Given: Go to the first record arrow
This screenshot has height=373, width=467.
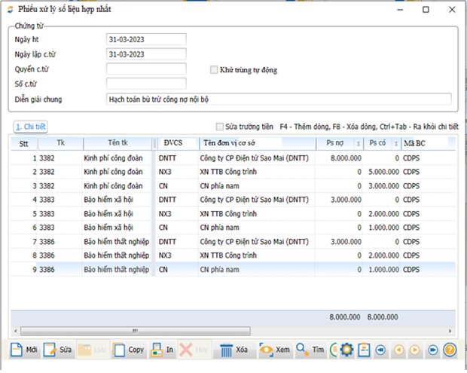Looking at the screenshot, I should [381, 350].
